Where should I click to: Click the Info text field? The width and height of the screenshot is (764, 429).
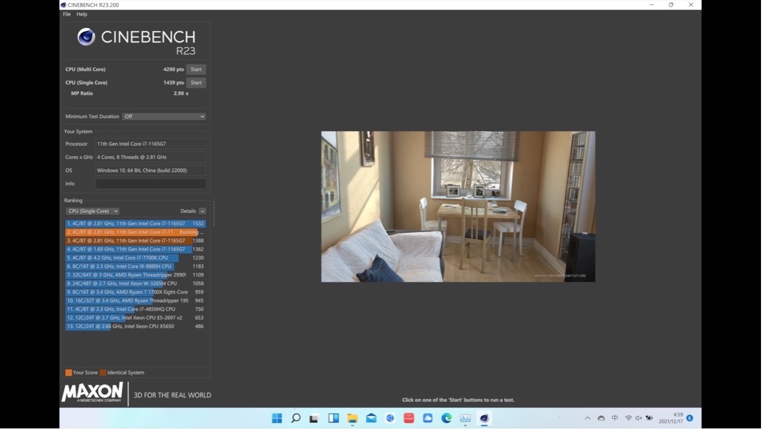click(x=151, y=184)
